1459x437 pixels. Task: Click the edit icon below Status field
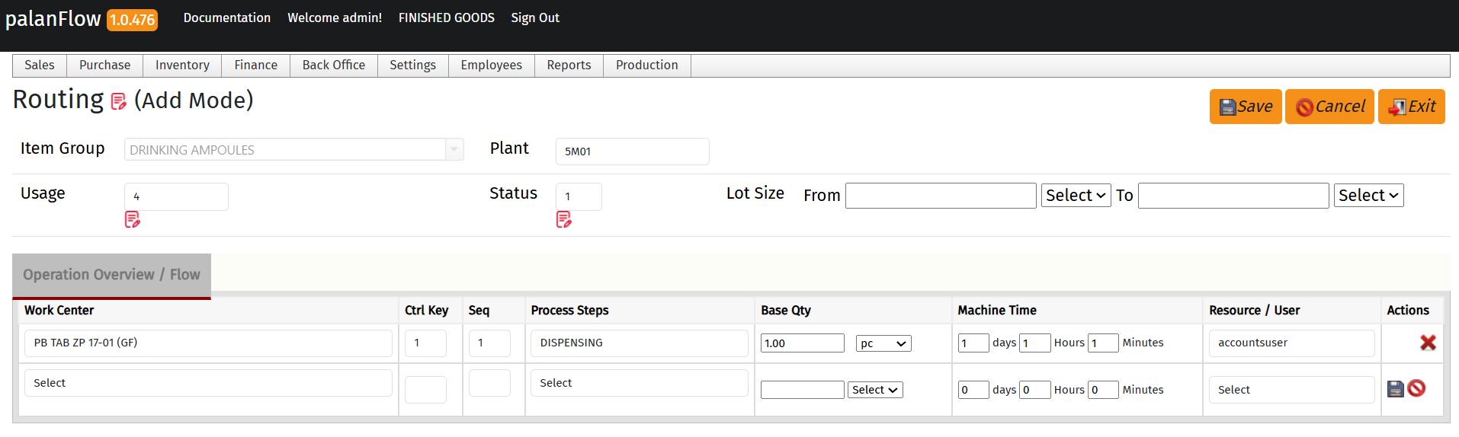click(x=564, y=220)
